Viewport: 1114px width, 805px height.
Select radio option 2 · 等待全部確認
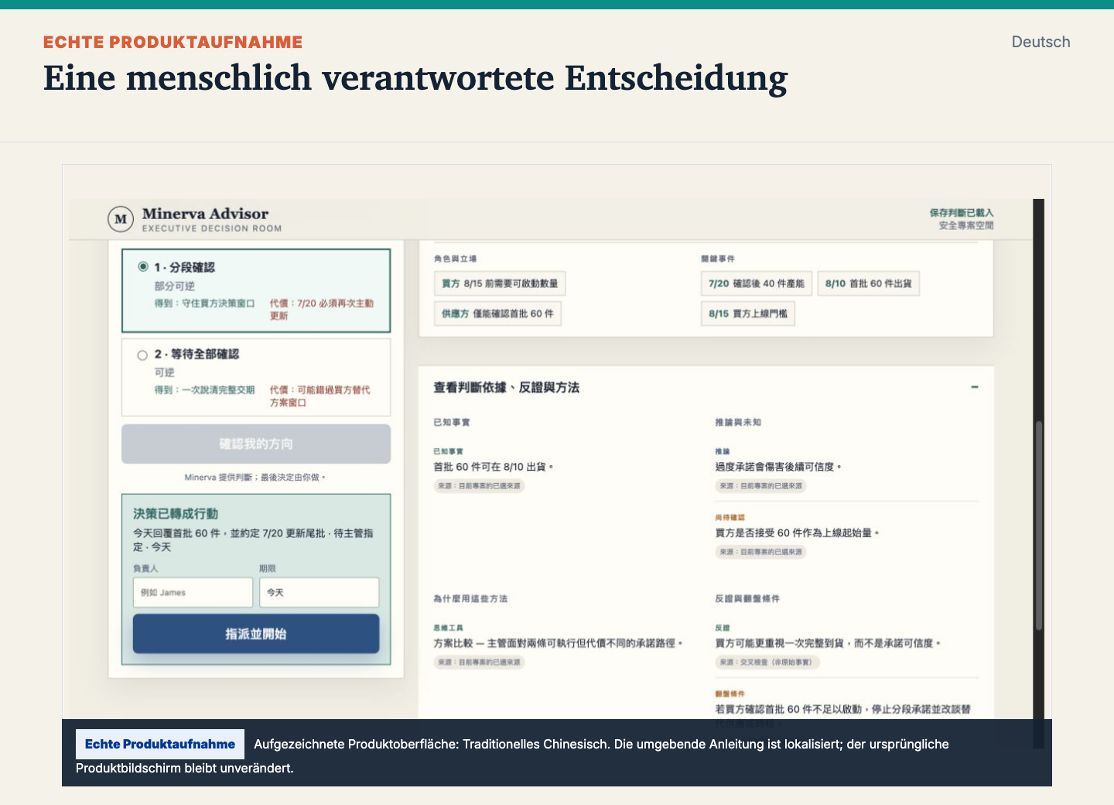(142, 355)
